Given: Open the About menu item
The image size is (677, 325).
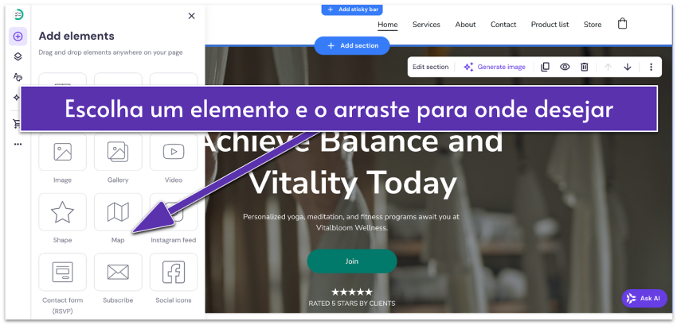Looking at the screenshot, I should tap(465, 25).
